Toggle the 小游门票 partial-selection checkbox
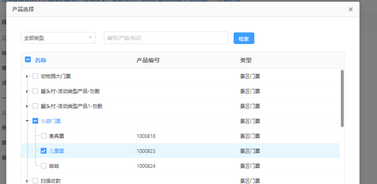The image size is (377, 184). point(35,121)
